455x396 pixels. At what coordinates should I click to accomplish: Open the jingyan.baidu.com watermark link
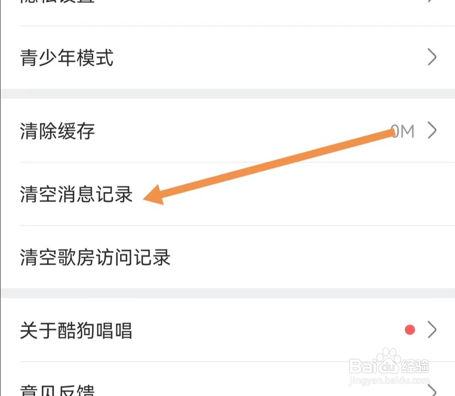(x=389, y=380)
